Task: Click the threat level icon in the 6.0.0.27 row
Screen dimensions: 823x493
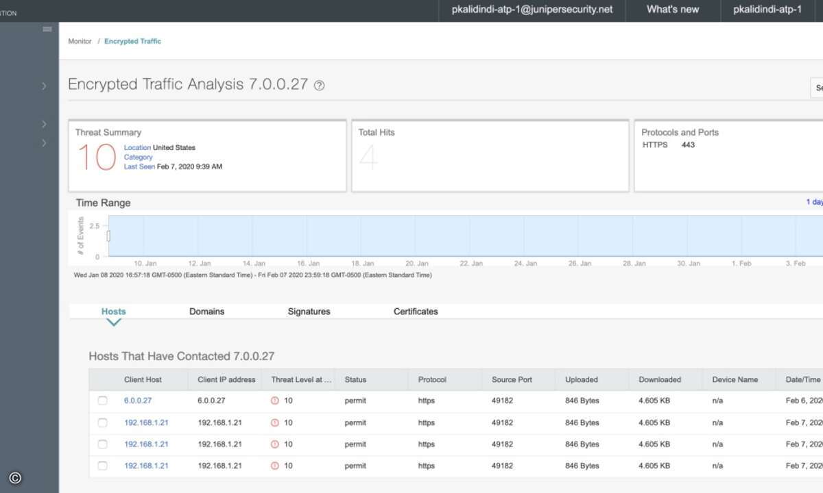Action: (x=275, y=401)
